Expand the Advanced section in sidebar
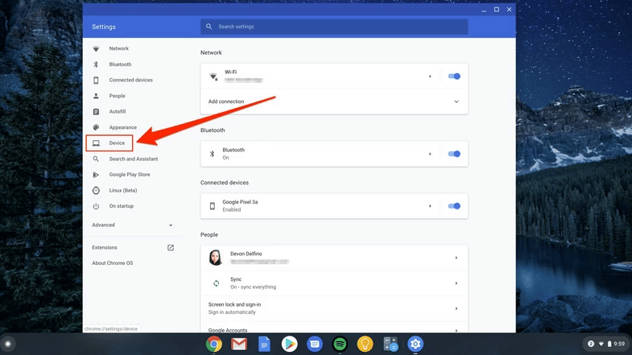The width and height of the screenshot is (632, 355). tap(132, 225)
